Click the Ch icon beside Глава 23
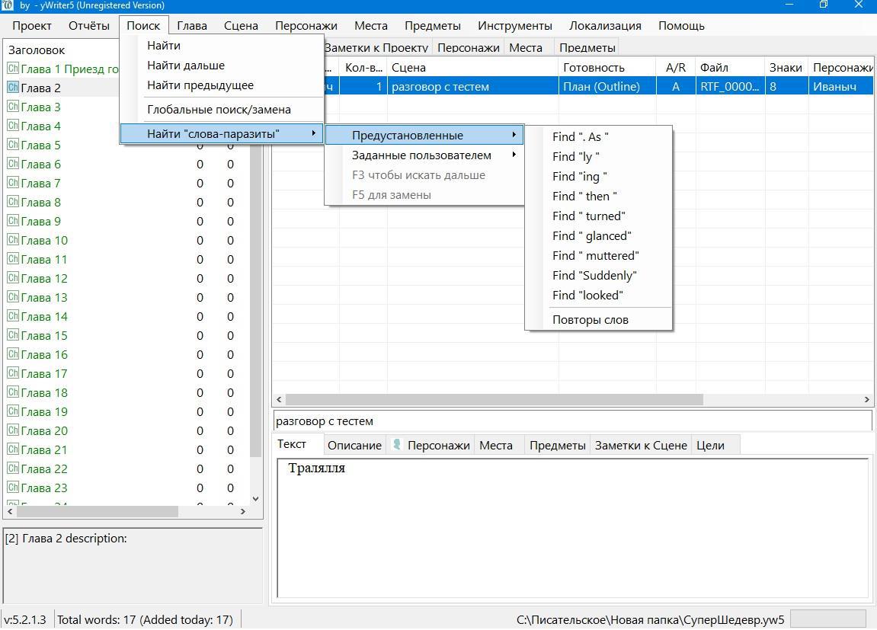Image resolution: width=877 pixels, height=630 pixels. pyautogui.click(x=13, y=488)
